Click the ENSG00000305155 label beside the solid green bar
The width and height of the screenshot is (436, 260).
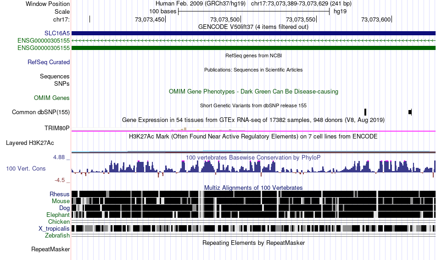(44, 48)
